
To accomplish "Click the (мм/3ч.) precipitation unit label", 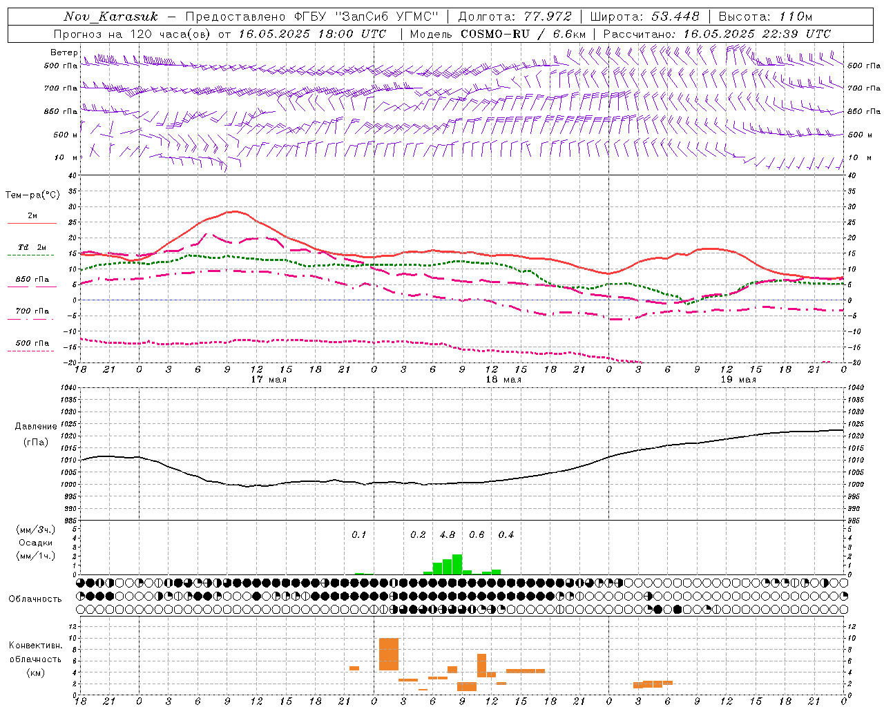I will [36, 530].
